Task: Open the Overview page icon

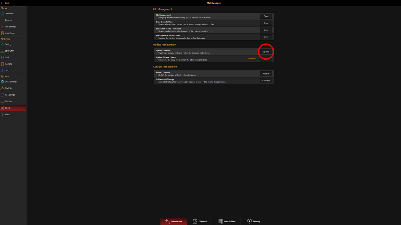Action: click(3, 13)
